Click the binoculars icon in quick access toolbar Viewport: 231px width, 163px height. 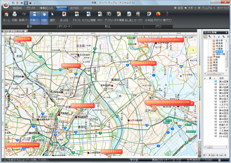click(22, 3)
